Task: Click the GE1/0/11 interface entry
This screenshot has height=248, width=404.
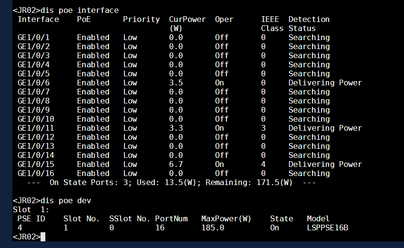Action: click(36, 128)
